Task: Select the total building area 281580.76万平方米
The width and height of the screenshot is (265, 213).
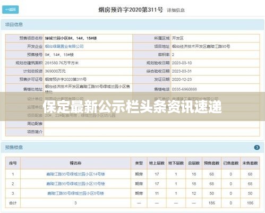Action: coord(62,63)
